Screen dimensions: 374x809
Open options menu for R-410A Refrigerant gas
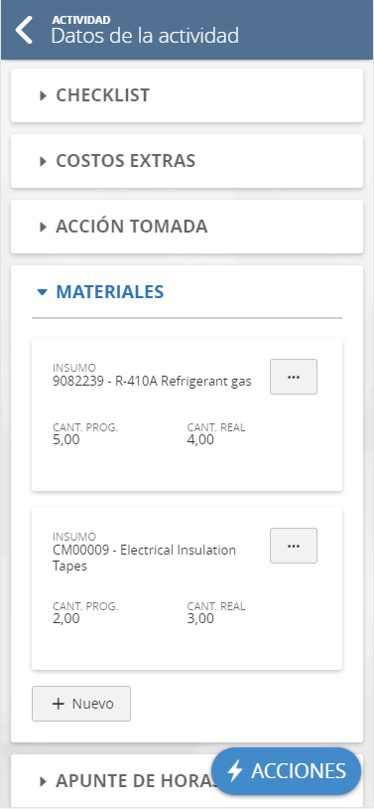(x=293, y=377)
